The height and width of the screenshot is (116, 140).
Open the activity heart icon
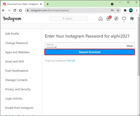point(124,18)
